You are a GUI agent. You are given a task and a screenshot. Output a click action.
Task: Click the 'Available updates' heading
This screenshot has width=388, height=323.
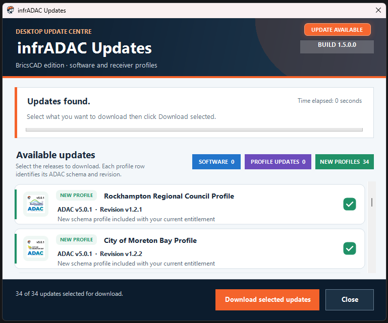(x=56, y=155)
